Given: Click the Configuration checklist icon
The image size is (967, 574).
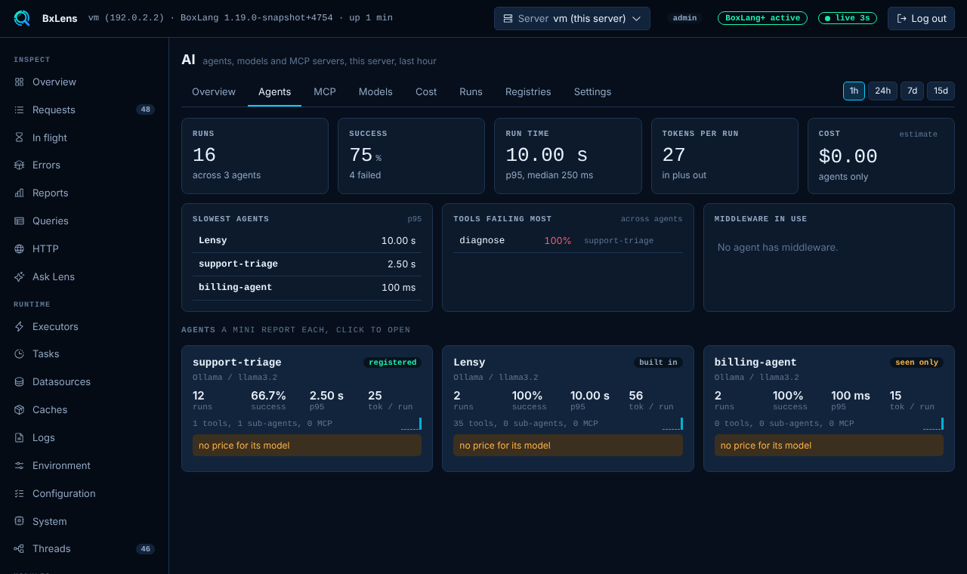Looking at the screenshot, I should (x=19, y=493).
